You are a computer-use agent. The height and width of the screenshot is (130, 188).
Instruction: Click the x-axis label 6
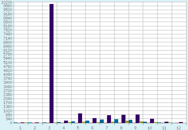pos(92,128)
